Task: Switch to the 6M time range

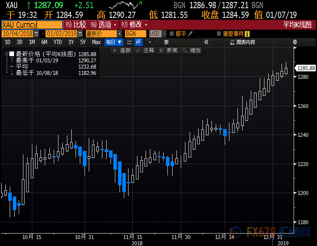Action: pyautogui.click(x=44, y=42)
